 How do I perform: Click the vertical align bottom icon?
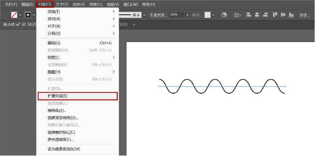pyautogui.click(x=291, y=15)
